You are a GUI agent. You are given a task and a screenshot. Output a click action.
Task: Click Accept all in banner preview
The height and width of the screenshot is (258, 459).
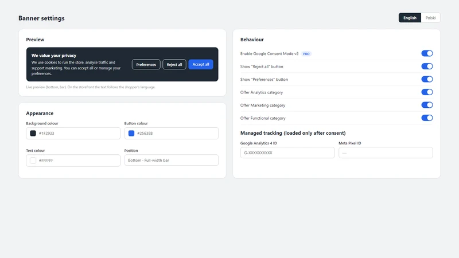pyautogui.click(x=200, y=64)
